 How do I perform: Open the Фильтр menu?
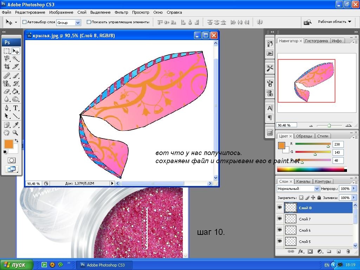pos(121,12)
